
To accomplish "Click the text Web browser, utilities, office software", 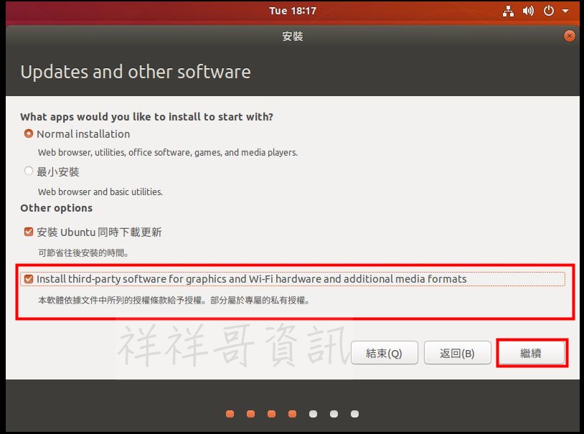I will (x=116, y=152).
